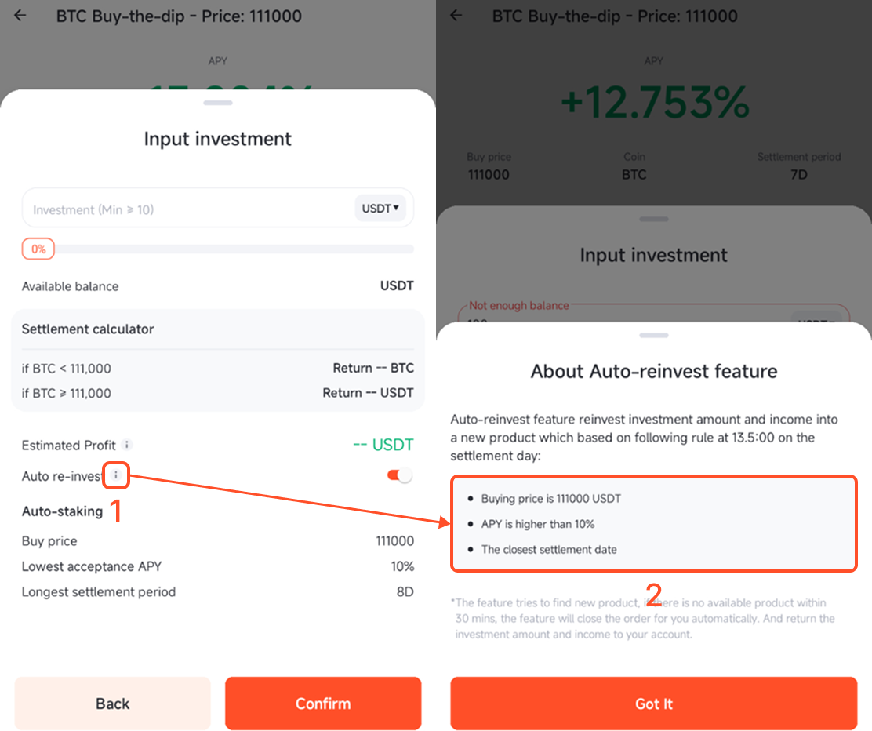The image size is (872, 731).
Task: Open the USDT currency dropdown
Action: click(x=381, y=208)
